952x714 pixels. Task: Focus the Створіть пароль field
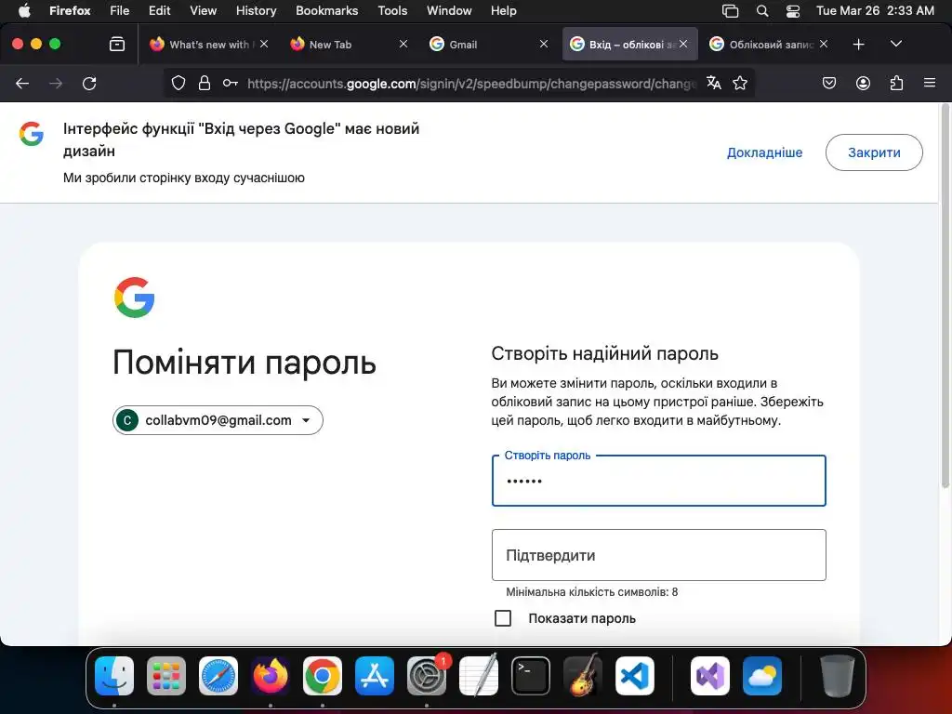click(659, 481)
